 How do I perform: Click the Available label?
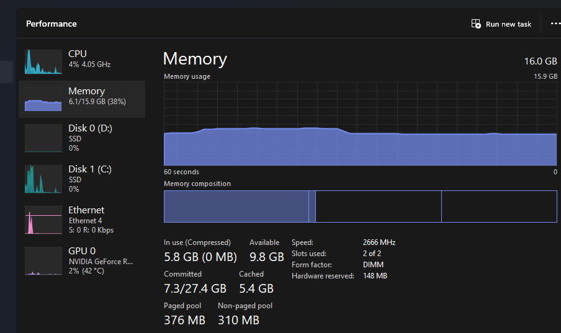[264, 242]
